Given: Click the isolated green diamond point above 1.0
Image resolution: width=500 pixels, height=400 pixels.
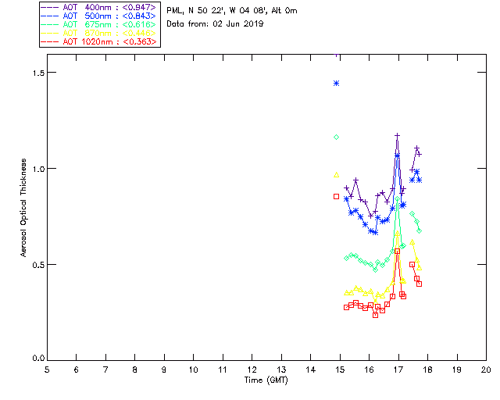Looking at the screenshot, I should [x=336, y=137].
